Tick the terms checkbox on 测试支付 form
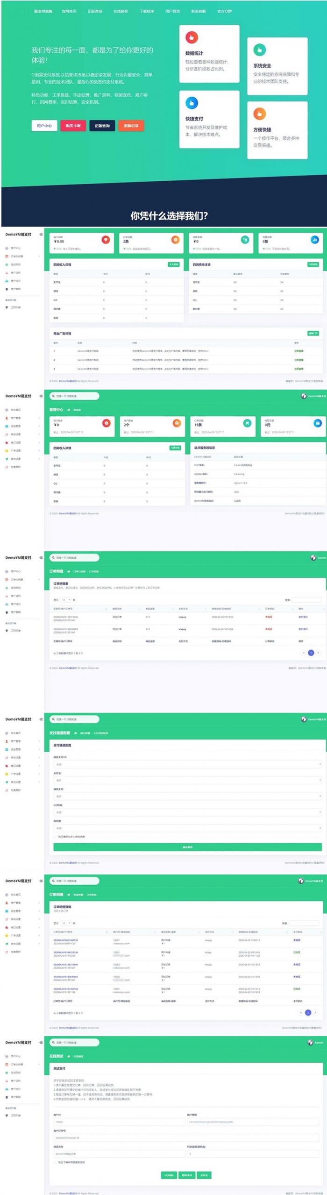 pyautogui.click(x=55, y=1162)
